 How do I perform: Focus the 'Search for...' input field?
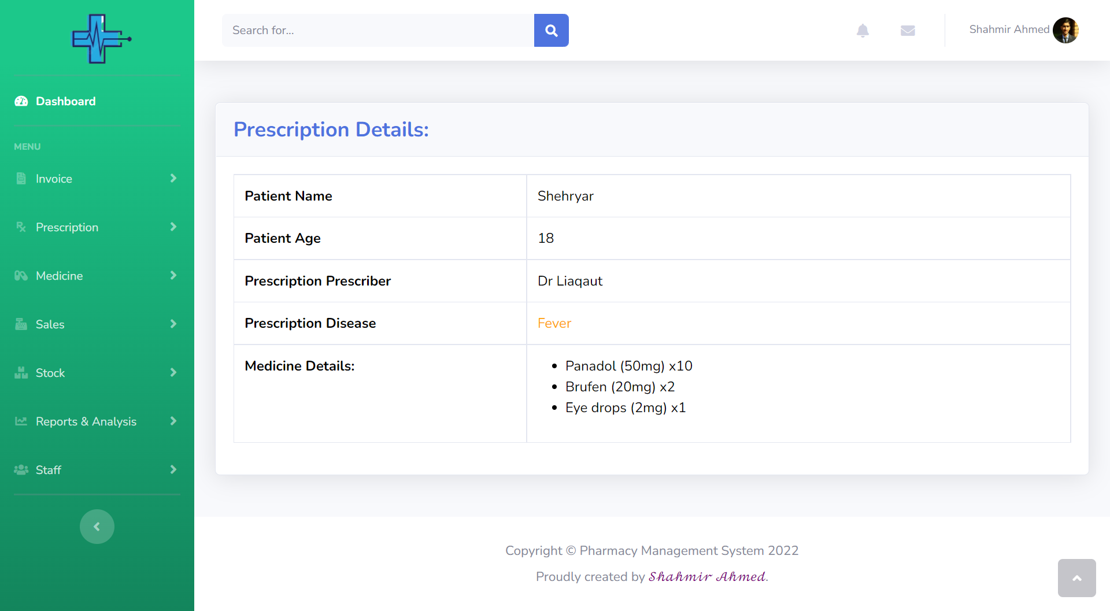tap(378, 31)
